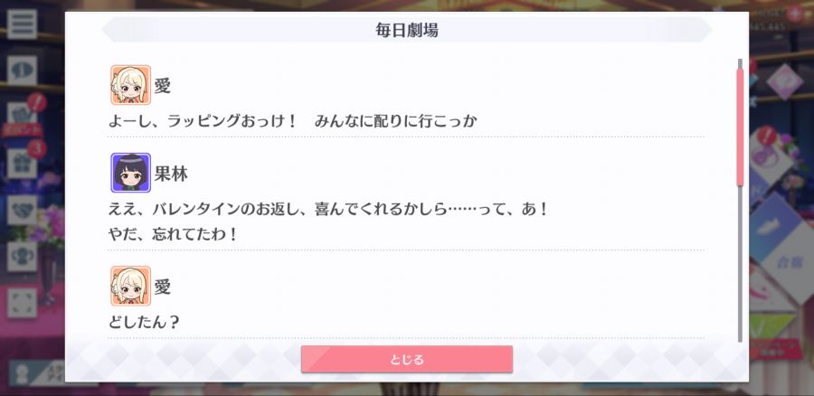Tap the fullscreen corners icon
814x396 pixels.
[22, 303]
